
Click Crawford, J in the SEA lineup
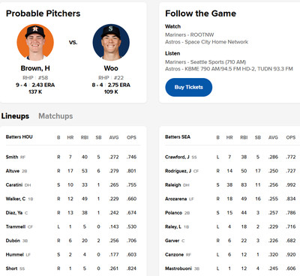pos(177,157)
